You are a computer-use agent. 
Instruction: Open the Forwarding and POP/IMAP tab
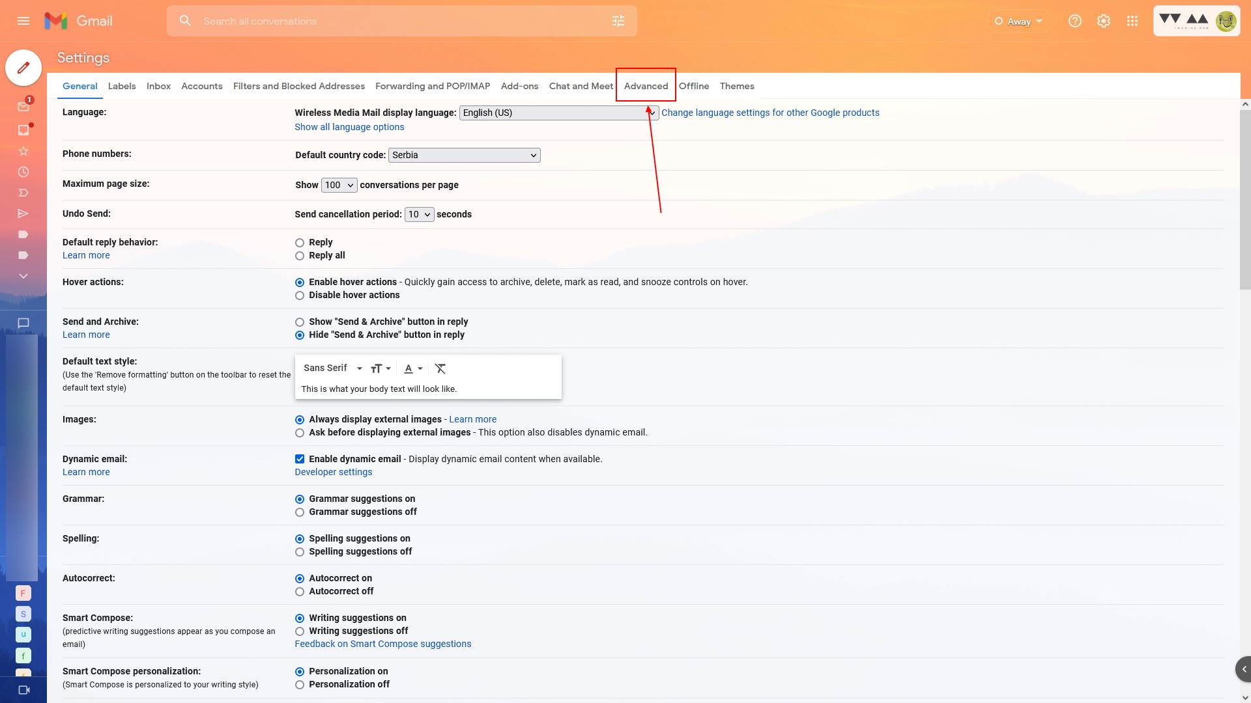(x=433, y=86)
